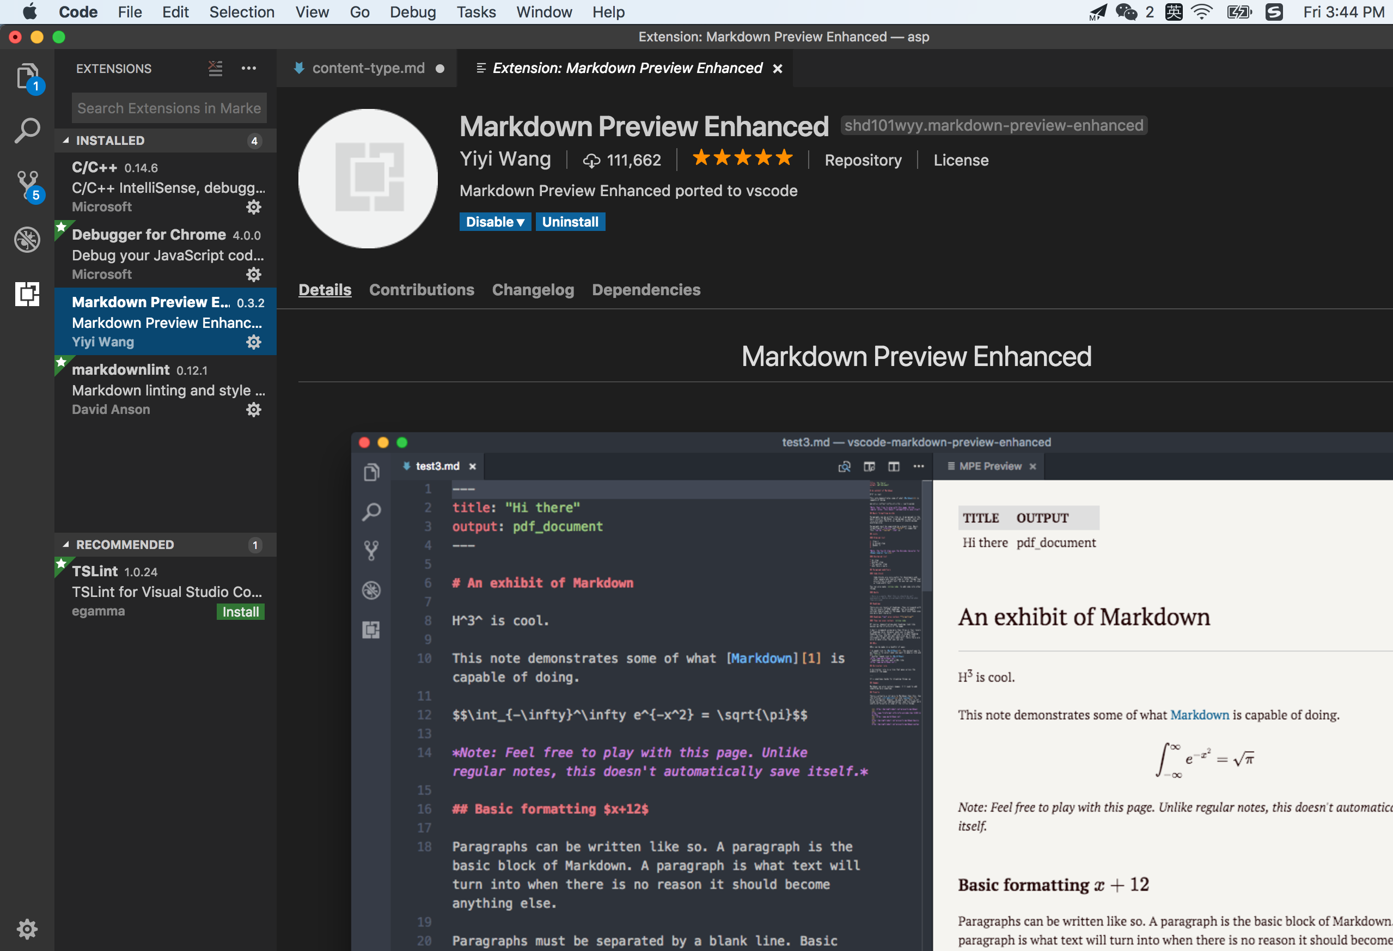The height and width of the screenshot is (951, 1393).
Task: Switch to the content-type.md editor tab
Action: (367, 69)
